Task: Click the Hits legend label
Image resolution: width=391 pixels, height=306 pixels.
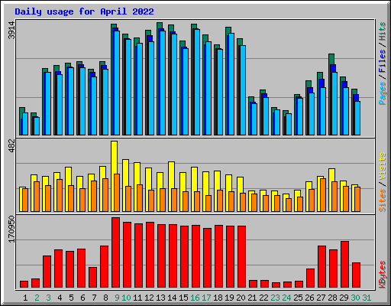Action: click(x=382, y=31)
